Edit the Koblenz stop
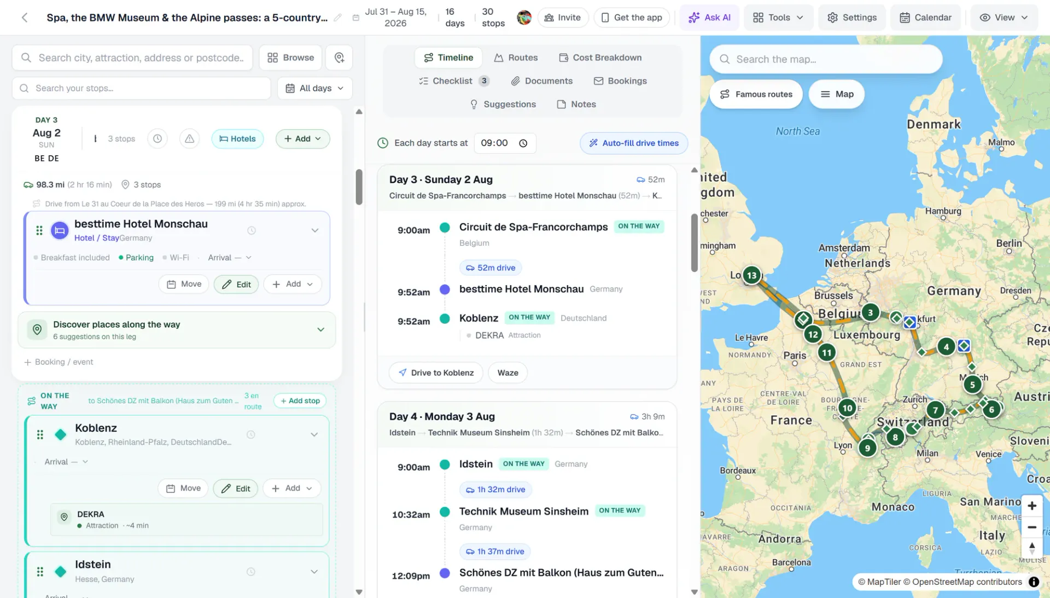The height and width of the screenshot is (598, 1050). pyautogui.click(x=236, y=489)
